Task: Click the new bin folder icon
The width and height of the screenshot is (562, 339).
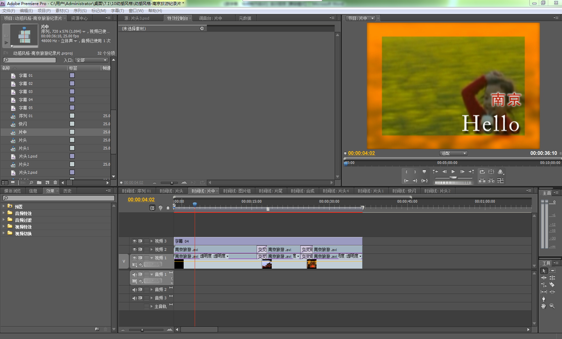Action: click(39, 182)
